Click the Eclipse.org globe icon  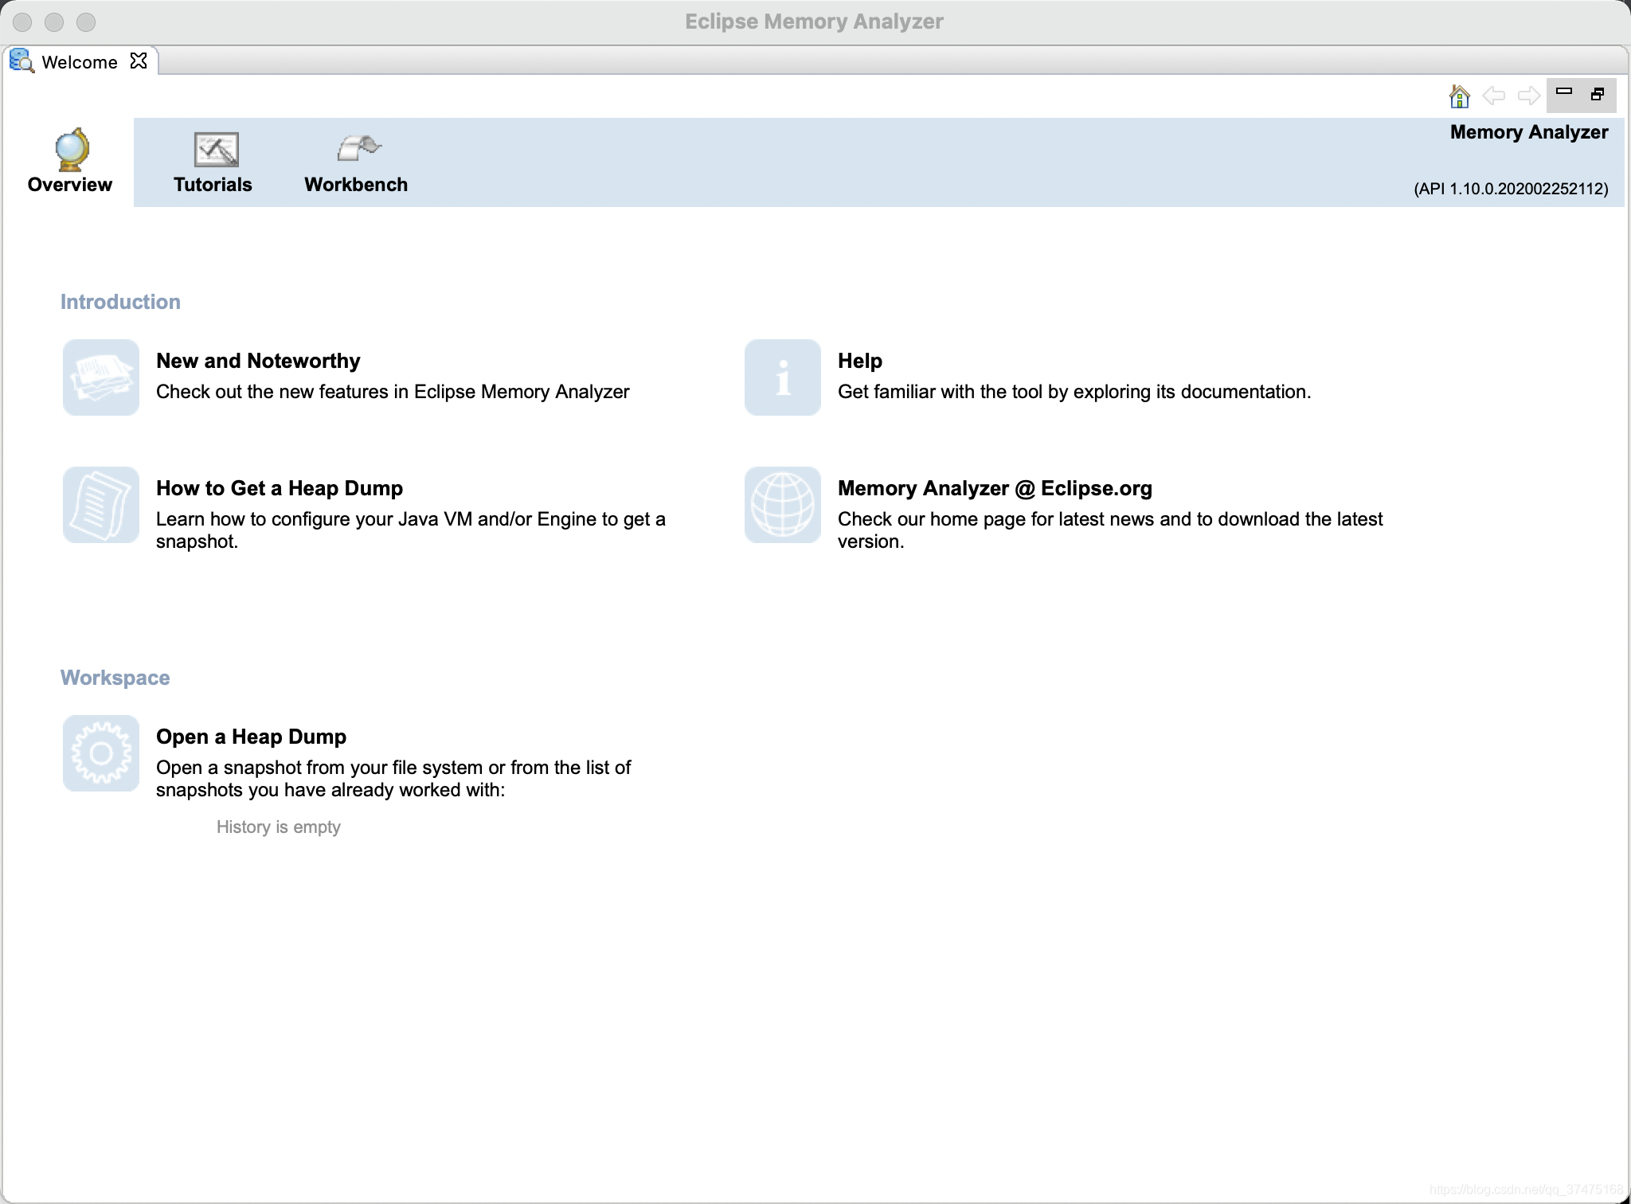783,505
